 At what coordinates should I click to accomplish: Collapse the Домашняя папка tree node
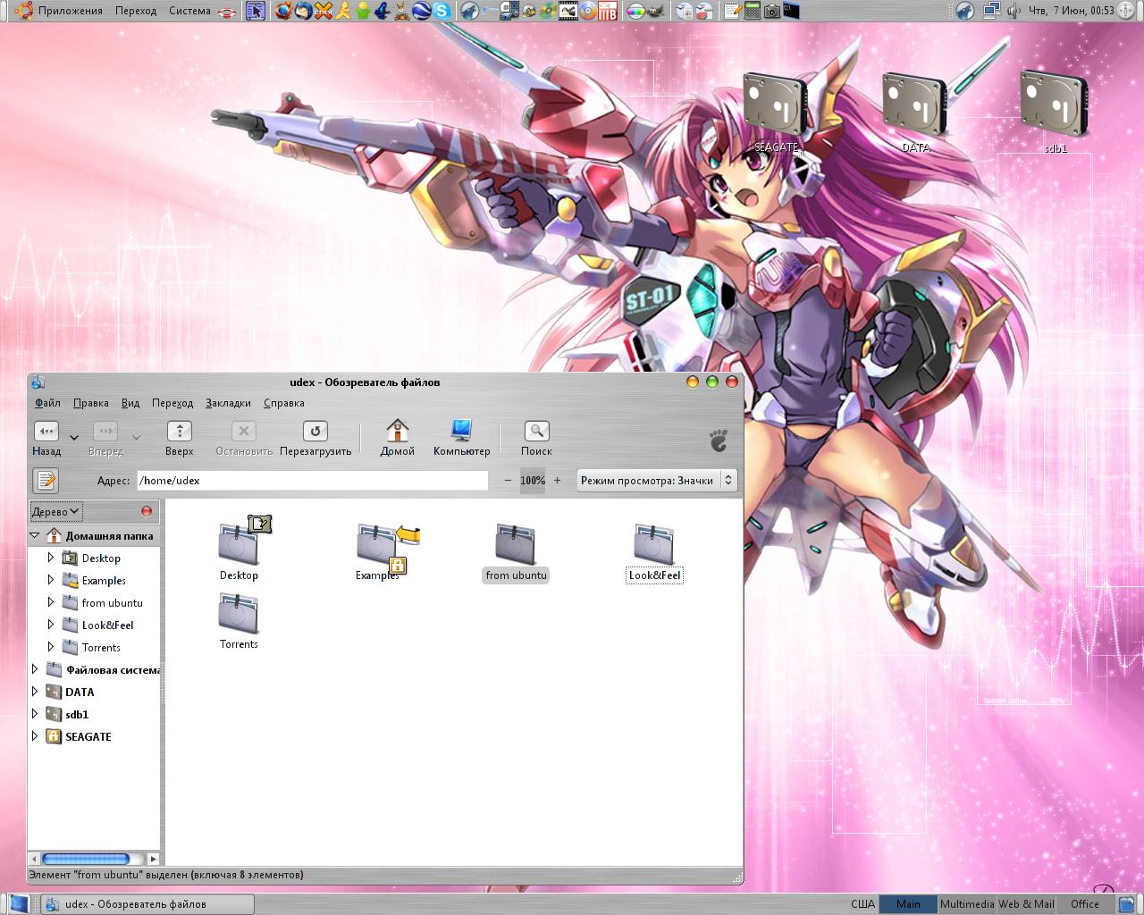(35, 535)
